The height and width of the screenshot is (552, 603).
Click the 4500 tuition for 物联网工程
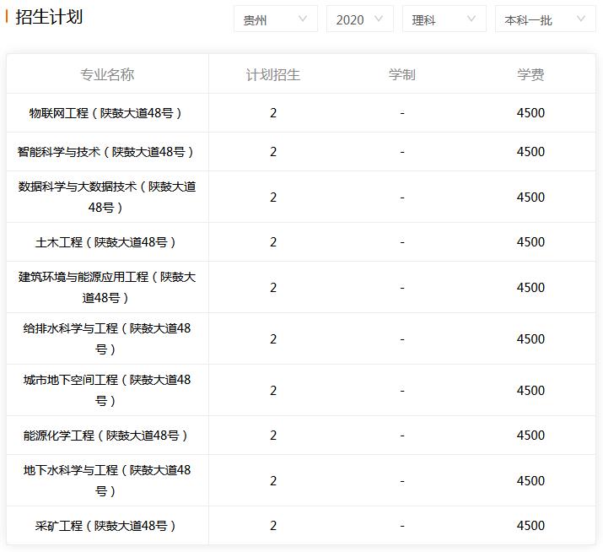pyautogui.click(x=530, y=113)
